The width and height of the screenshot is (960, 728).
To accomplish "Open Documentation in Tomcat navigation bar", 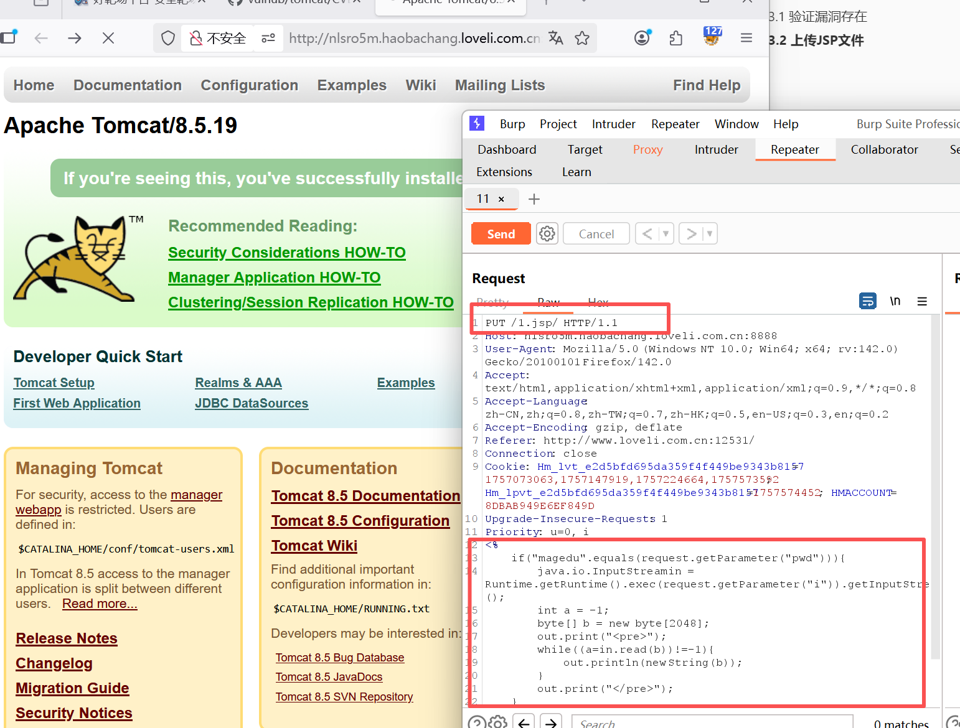I will coord(128,85).
